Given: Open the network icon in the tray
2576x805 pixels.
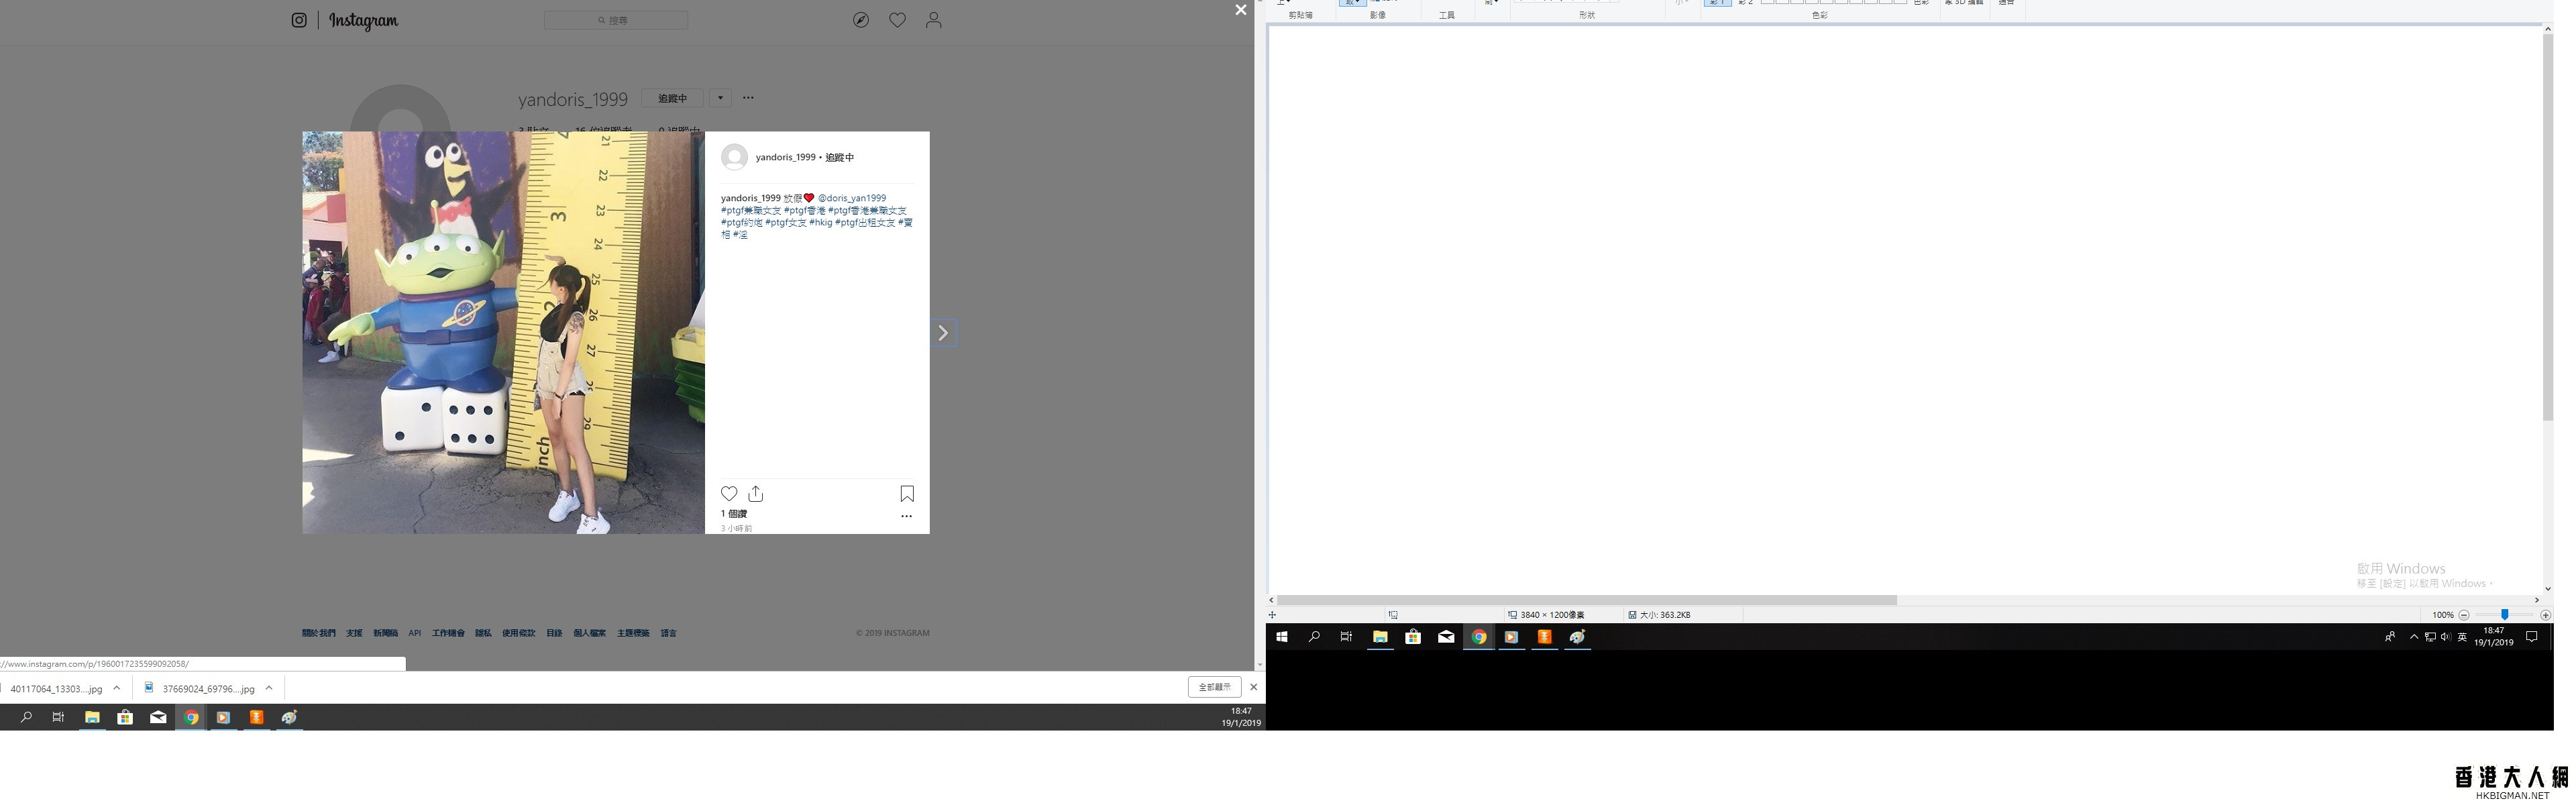Looking at the screenshot, I should (2430, 637).
